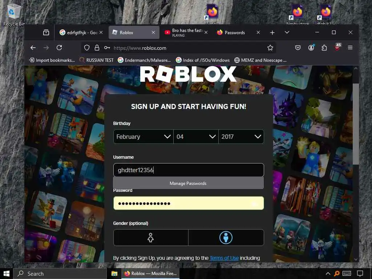The height and width of the screenshot is (279, 372).
Task: Open the Firefox account menu
Action: 311,48
